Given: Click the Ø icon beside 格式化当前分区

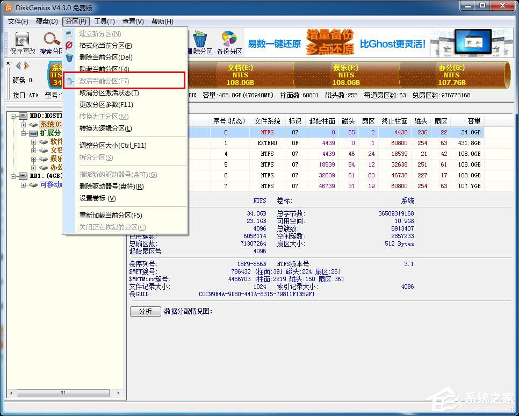Looking at the screenshot, I should pos(69,46).
